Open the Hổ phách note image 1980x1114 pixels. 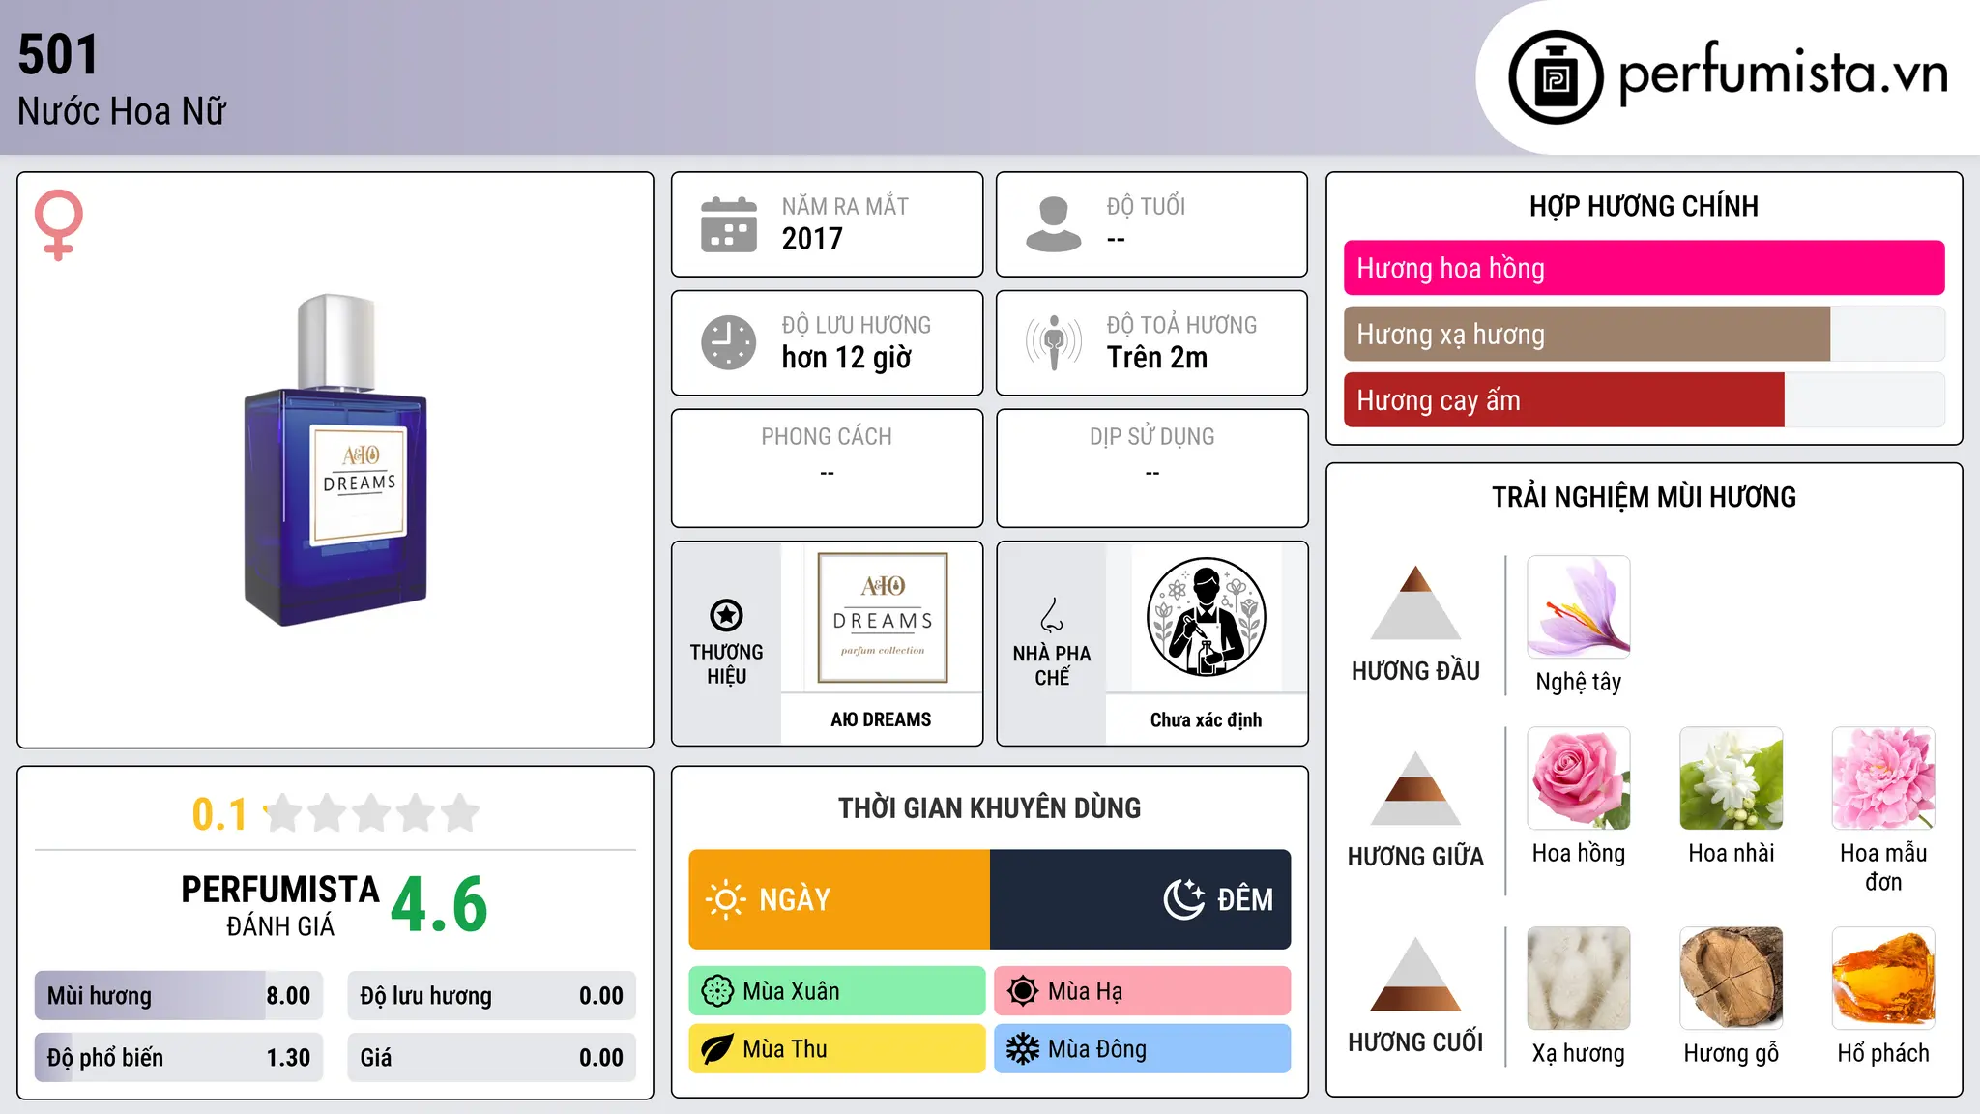pyautogui.click(x=1883, y=979)
